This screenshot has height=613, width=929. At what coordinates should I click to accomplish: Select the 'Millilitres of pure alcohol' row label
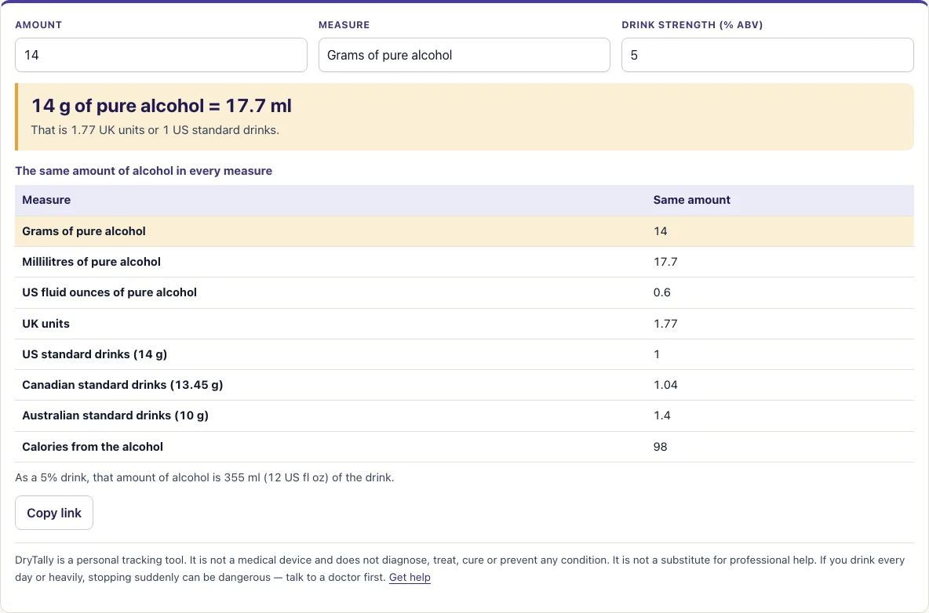(x=91, y=262)
